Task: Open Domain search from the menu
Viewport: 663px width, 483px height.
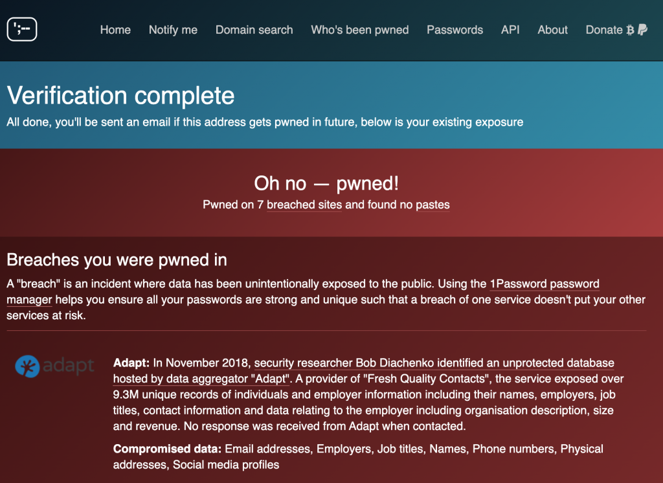Action: [x=254, y=30]
